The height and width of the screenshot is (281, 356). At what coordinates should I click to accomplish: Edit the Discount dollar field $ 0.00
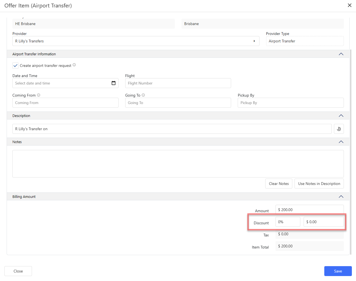(x=324, y=222)
